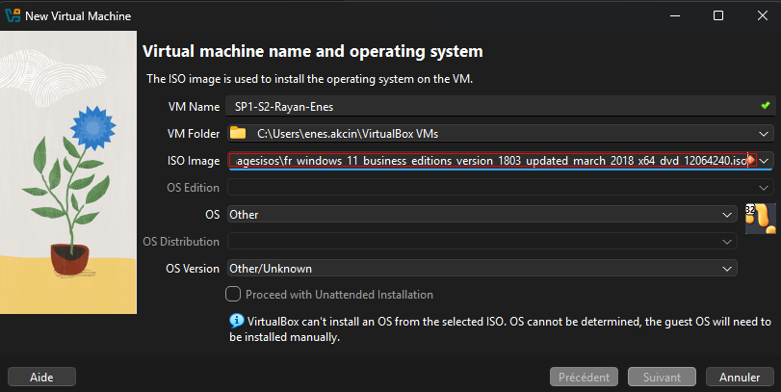The image size is (781, 392).
Task: Open the OS Distribution dropdown
Action: [x=728, y=241]
